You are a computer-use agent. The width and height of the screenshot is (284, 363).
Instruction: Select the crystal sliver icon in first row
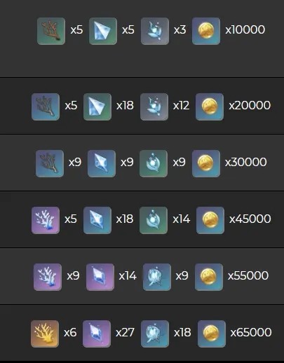[x=103, y=31]
